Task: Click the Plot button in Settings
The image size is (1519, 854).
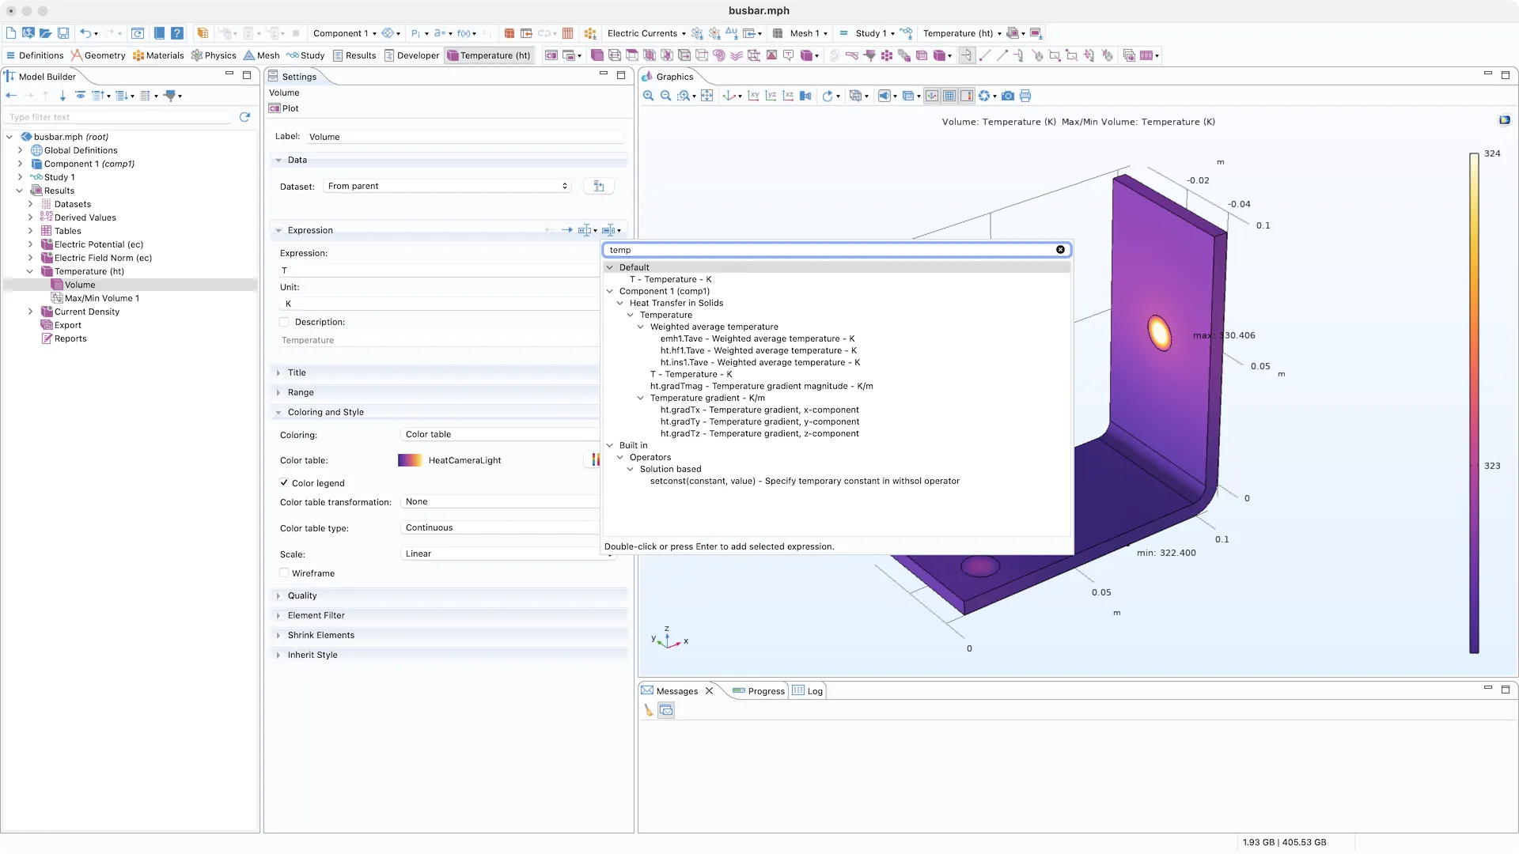Action: (x=284, y=108)
